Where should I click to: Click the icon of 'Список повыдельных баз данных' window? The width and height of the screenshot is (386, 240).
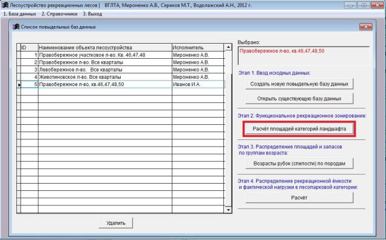16,27
